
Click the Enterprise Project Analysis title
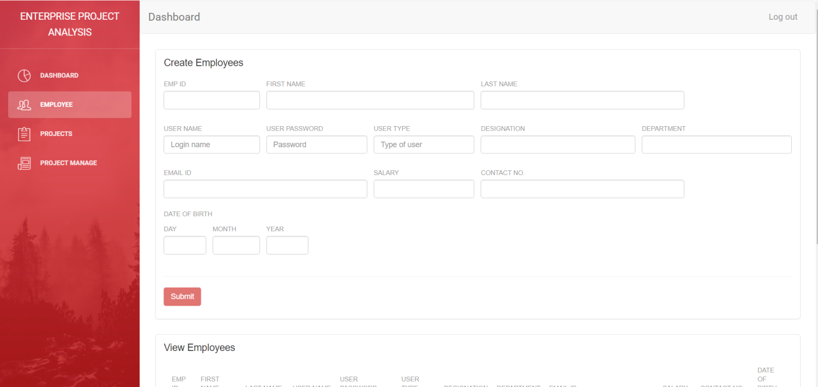[x=70, y=24]
